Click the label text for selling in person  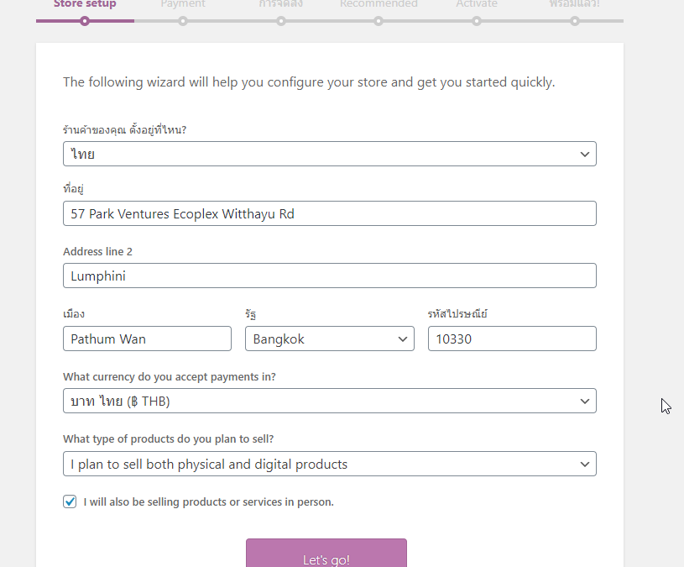pos(208,502)
